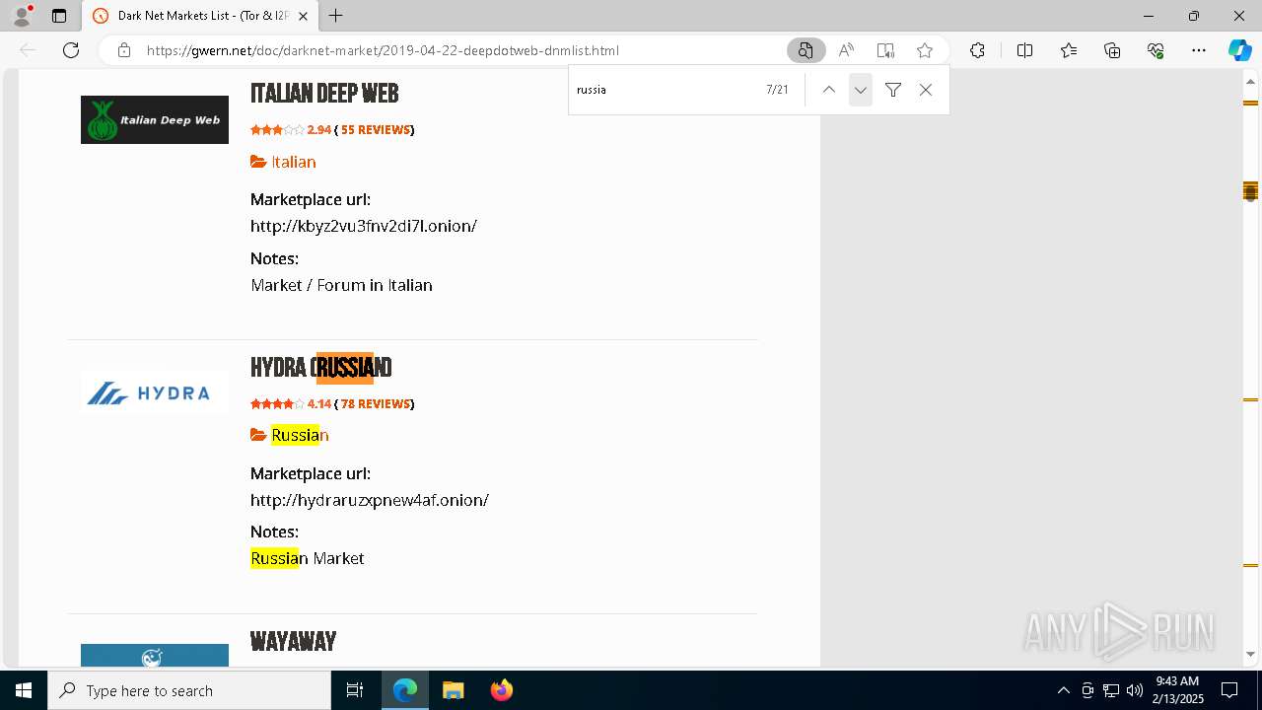This screenshot has width=1262, height=710.
Task: View site information lock icon
Action: [x=124, y=50]
